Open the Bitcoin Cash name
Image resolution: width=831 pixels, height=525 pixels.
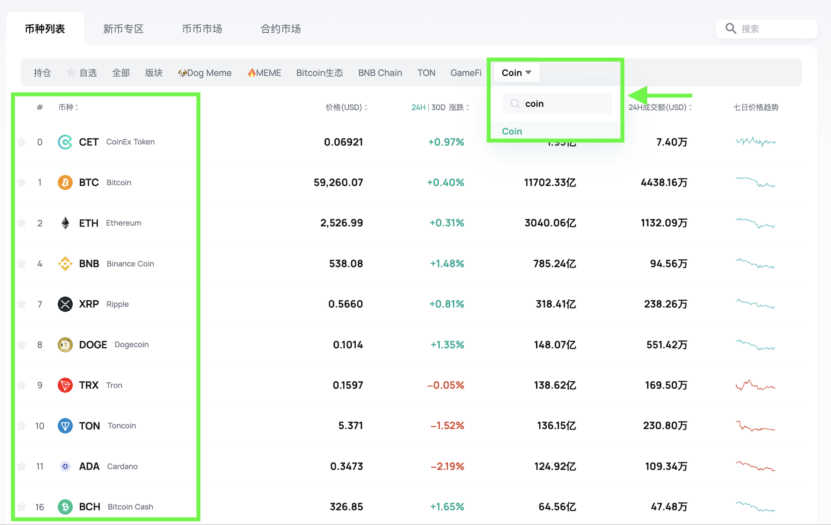tap(130, 507)
